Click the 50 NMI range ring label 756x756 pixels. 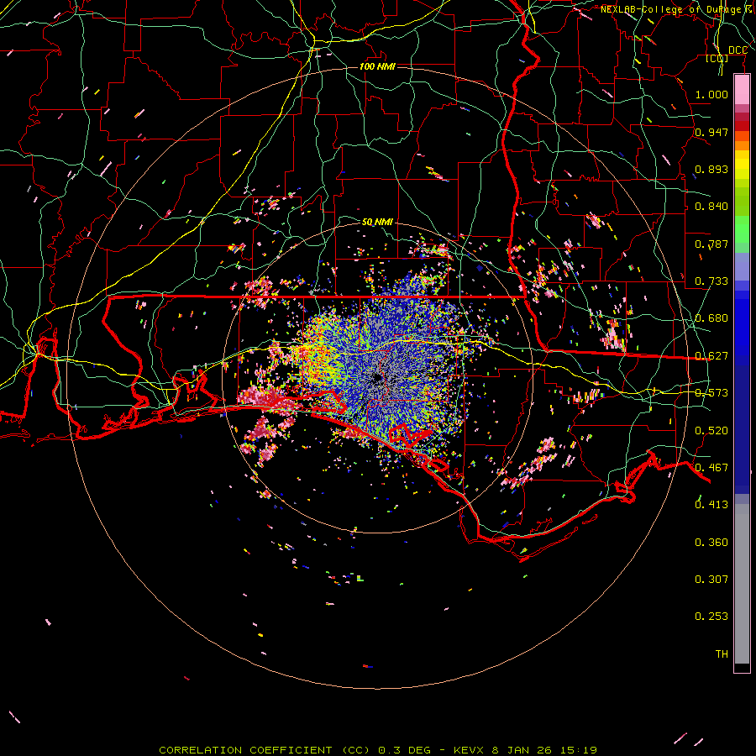pyautogui.click(x=377, y=222)
